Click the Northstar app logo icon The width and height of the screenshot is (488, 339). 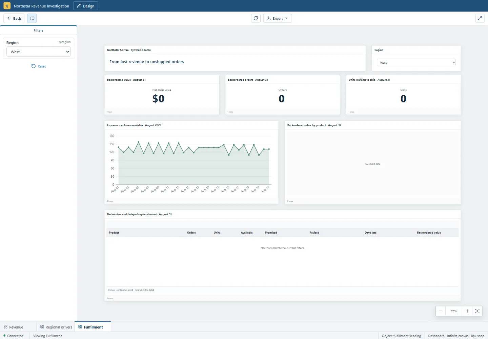[x=7, y=6]
